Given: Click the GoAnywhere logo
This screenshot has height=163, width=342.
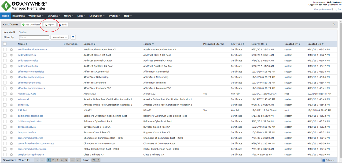Looking at the screenshot, I should pos(24,6).
